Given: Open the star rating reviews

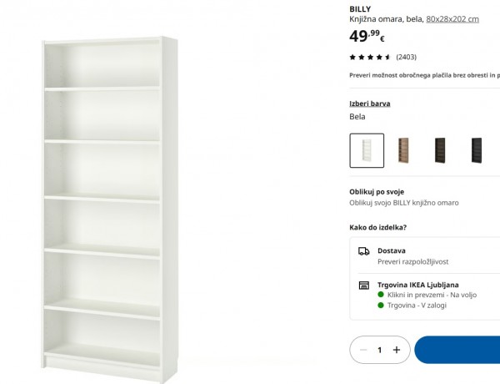Looking at the screenshot, I should pos(370,58).
